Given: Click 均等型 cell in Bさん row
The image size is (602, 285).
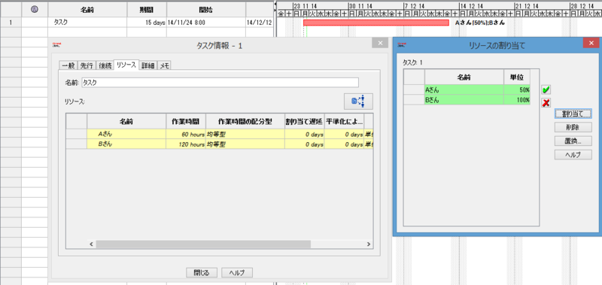Looking at the screenshot, I should coord(245,144).
